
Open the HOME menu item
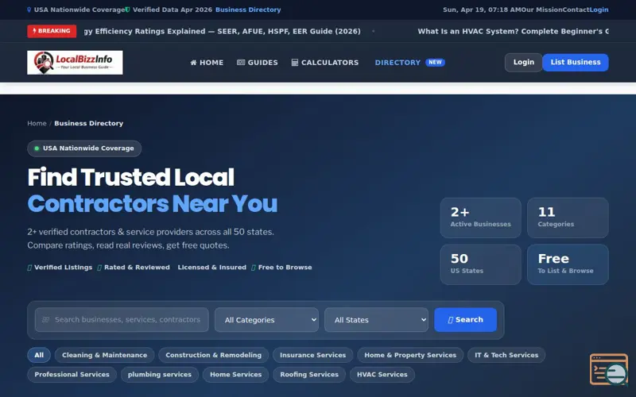(207, 63)
